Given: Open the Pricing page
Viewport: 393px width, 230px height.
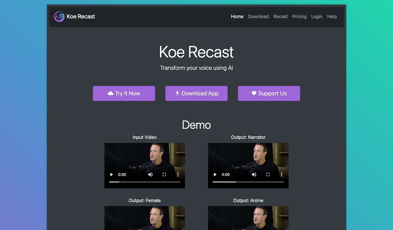Looking at the screenshot, I should tap(299, 17).
